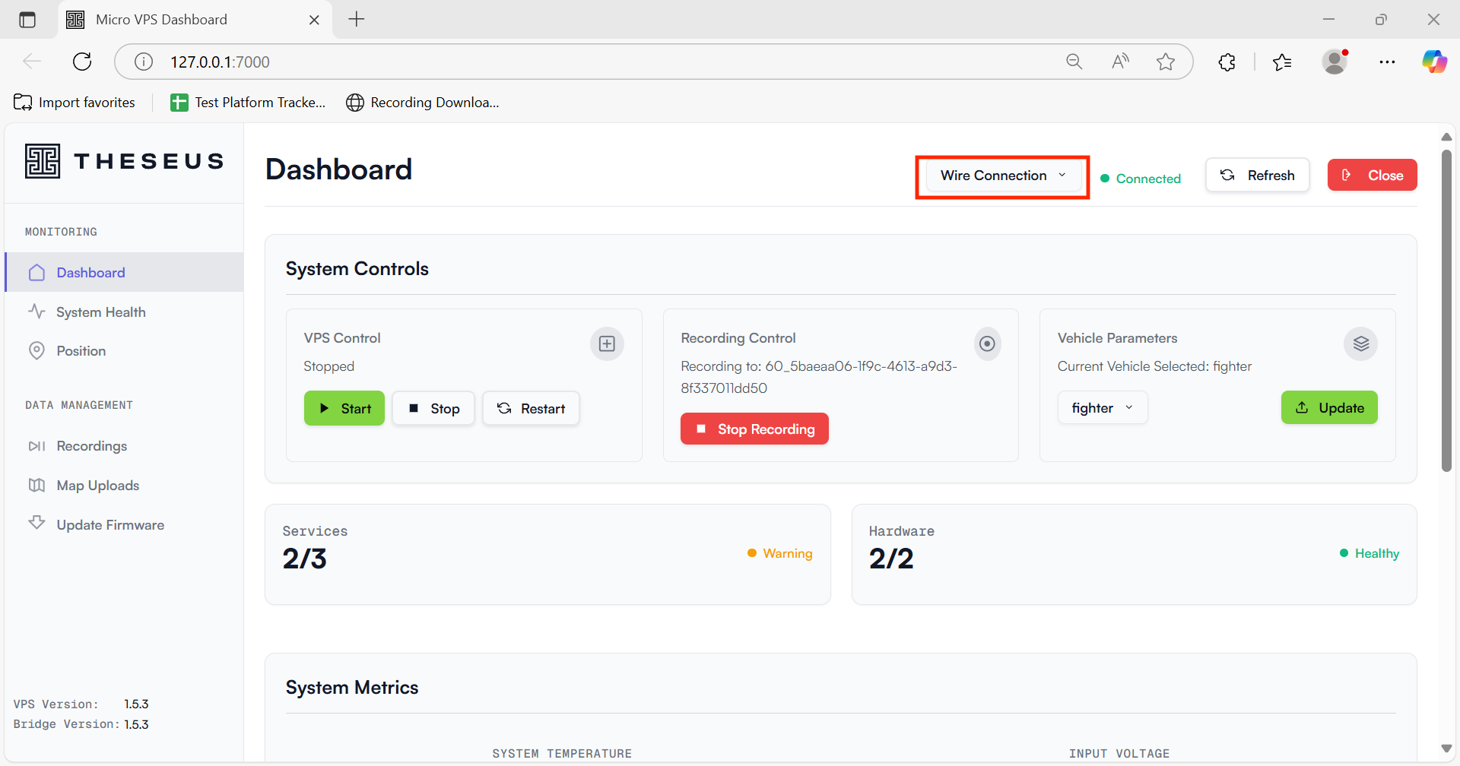The image size is (1460, 766).
Task: Click the Recording Control record icon
Action: pyautogui.click(x=987, y=344)
